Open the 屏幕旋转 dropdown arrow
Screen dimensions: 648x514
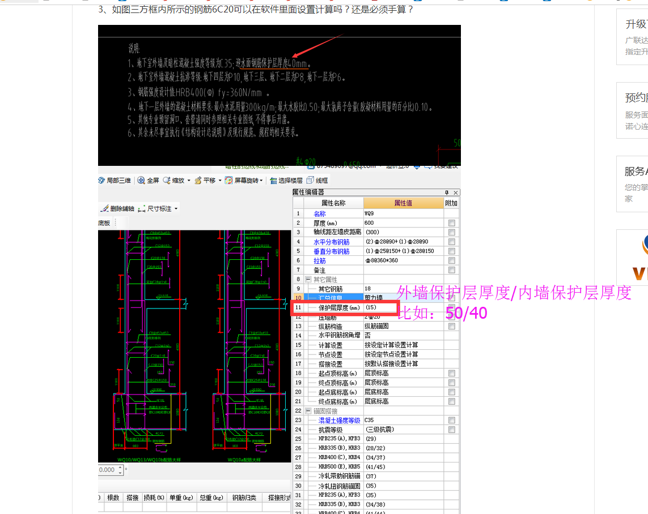click(261, 180)
